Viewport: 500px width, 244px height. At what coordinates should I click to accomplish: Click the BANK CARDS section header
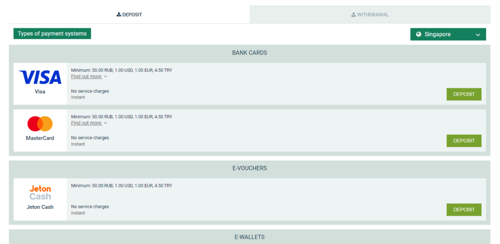(x=250, y=53)
